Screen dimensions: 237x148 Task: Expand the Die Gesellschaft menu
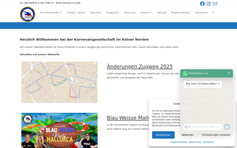click(51, 13)
